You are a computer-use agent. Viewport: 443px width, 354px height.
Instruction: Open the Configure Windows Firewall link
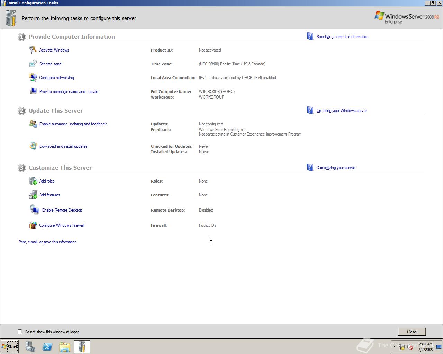pos(62,225)
